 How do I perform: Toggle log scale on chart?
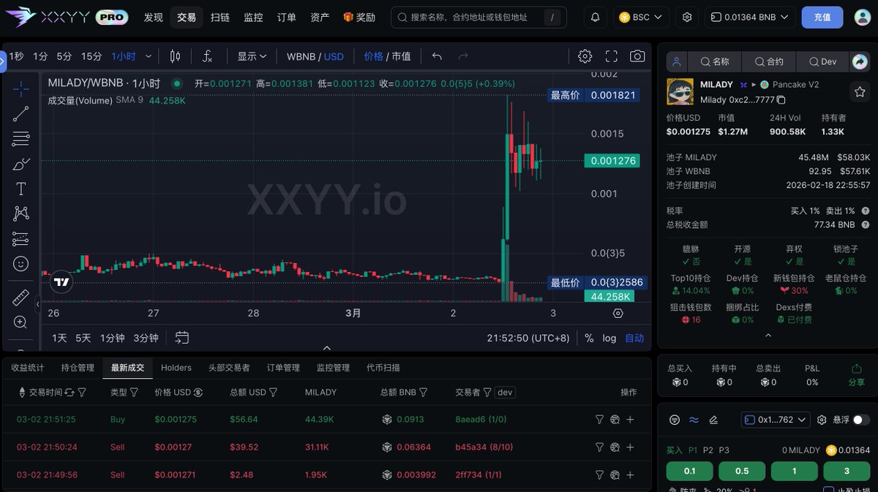(x=609, y=338)
